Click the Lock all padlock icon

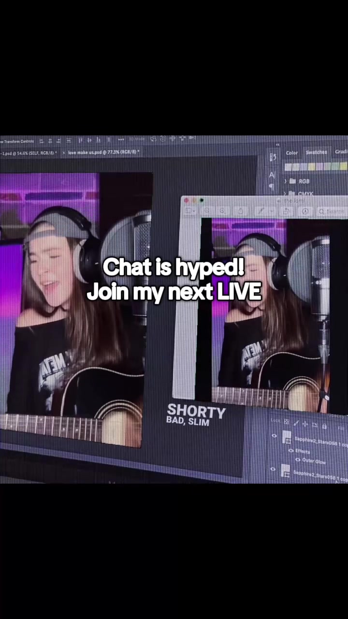(x=324, y=427)
